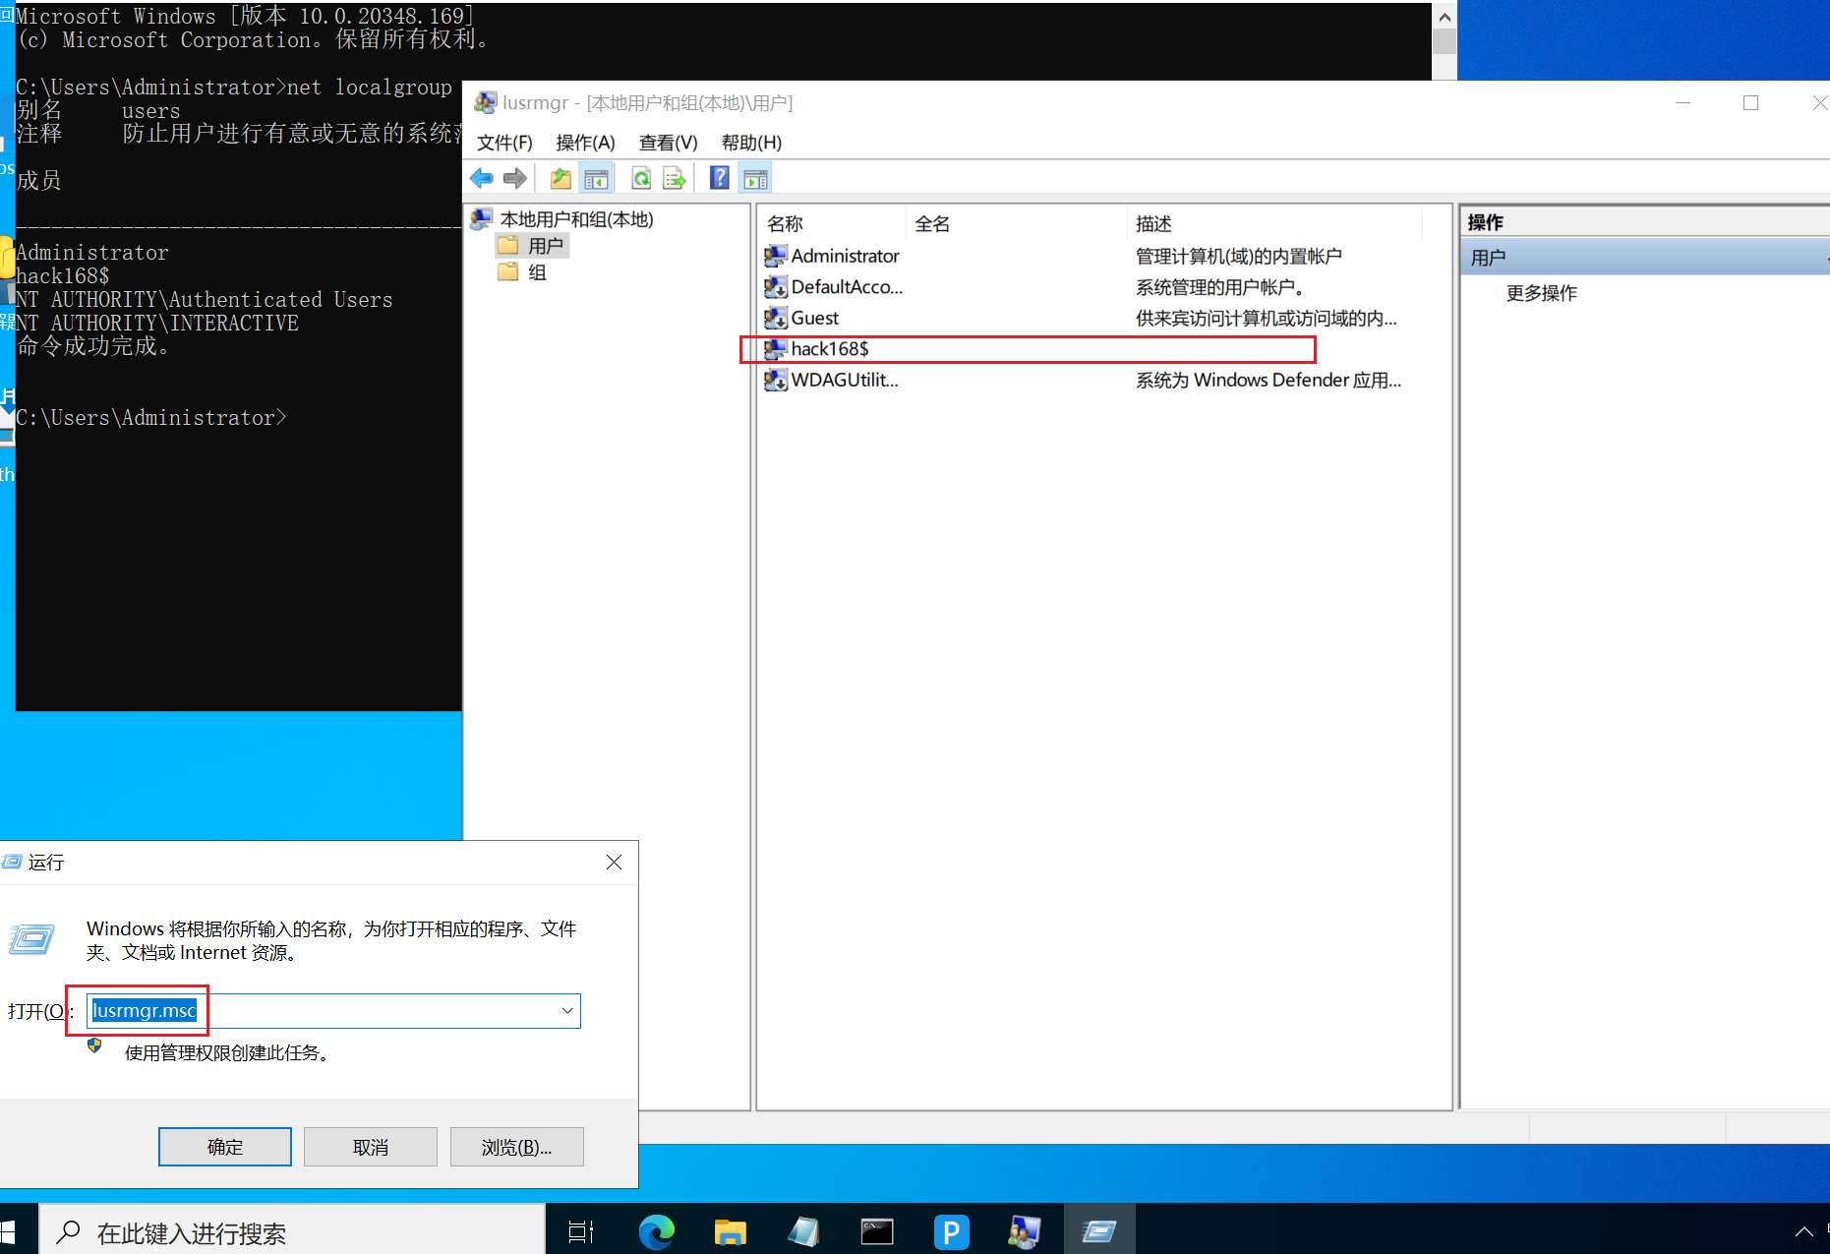Open the blue P app on taskbar
This screenshot has width=1830, height=1254.
pos(951,1231)
